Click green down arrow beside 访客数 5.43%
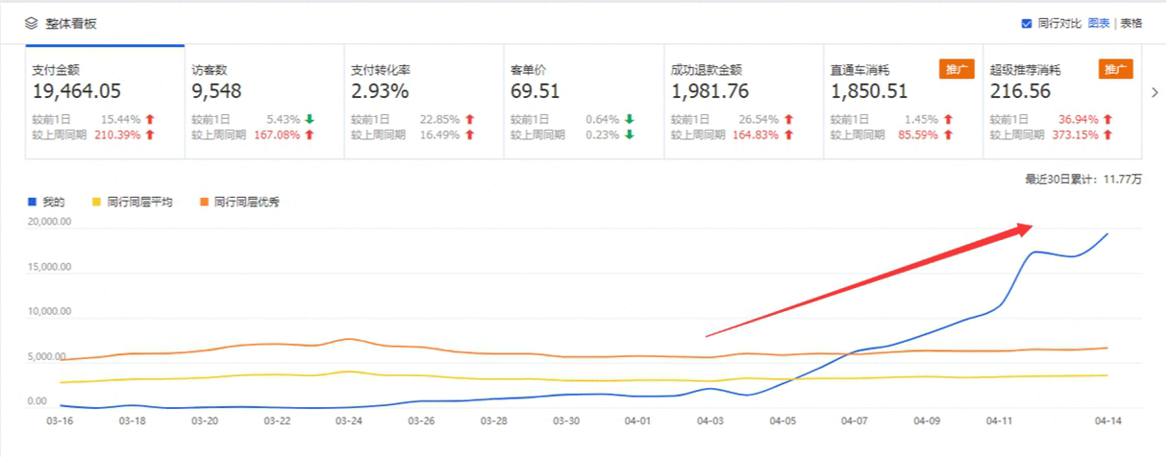The height and width of the screenshot is (457, 1169). (x=310, y=120)
